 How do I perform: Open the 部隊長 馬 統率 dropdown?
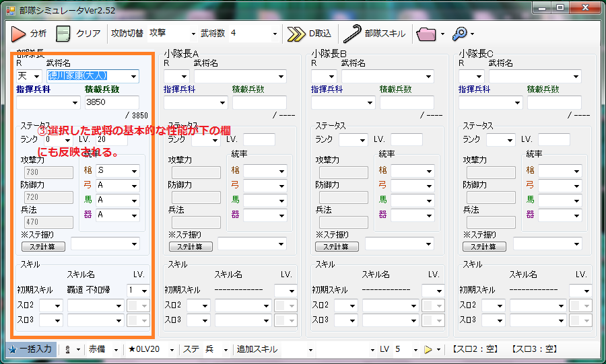point(134,201)
